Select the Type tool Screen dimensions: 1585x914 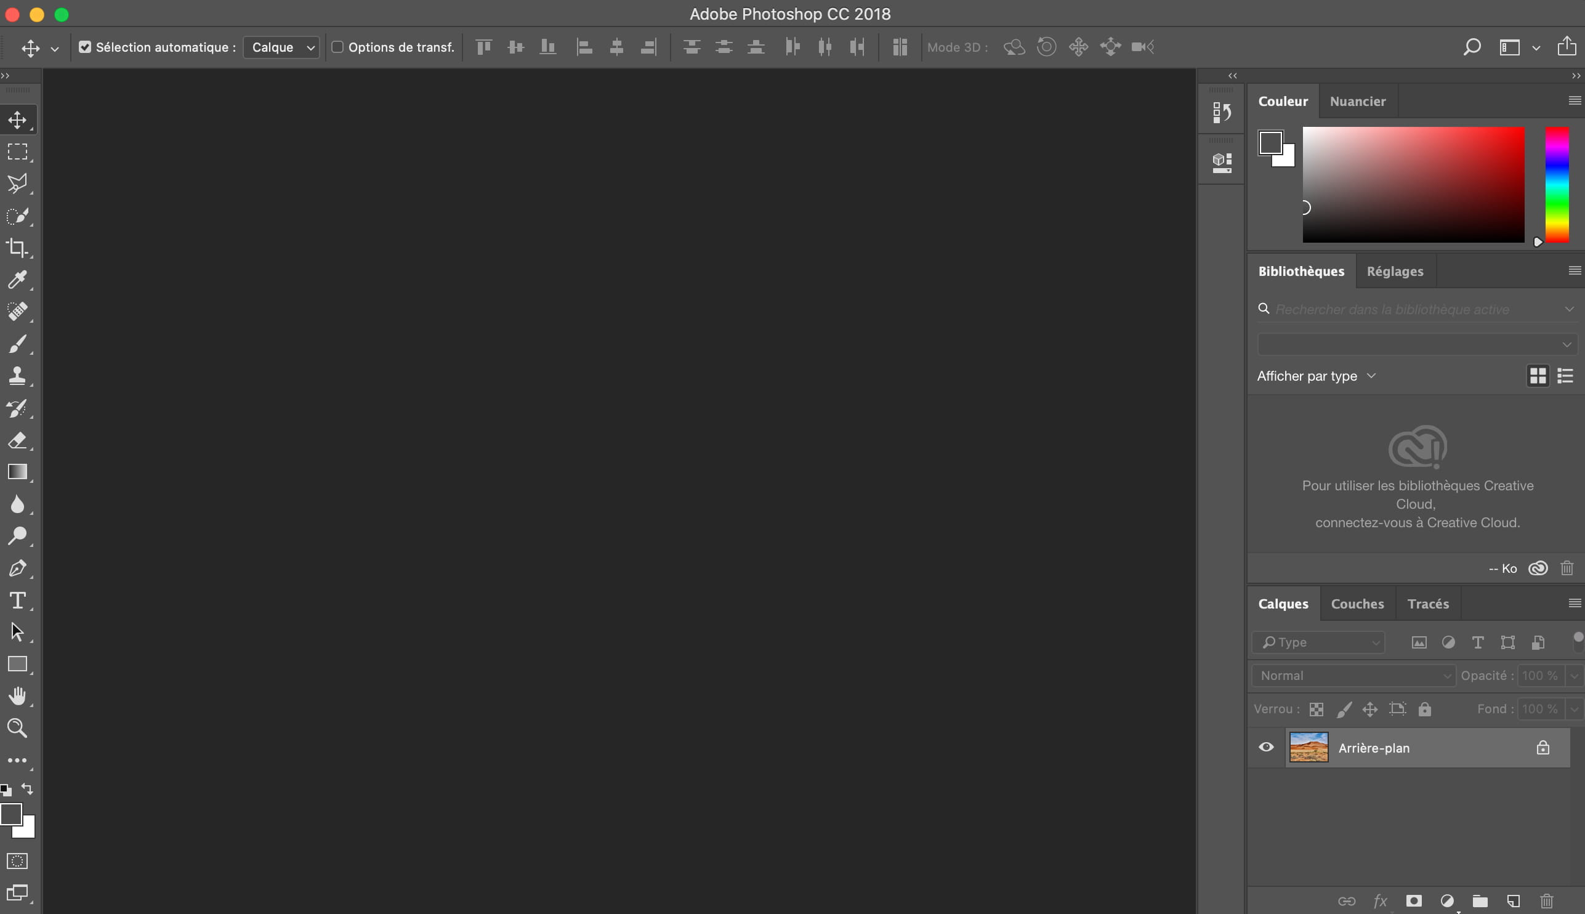coord(18,601)
